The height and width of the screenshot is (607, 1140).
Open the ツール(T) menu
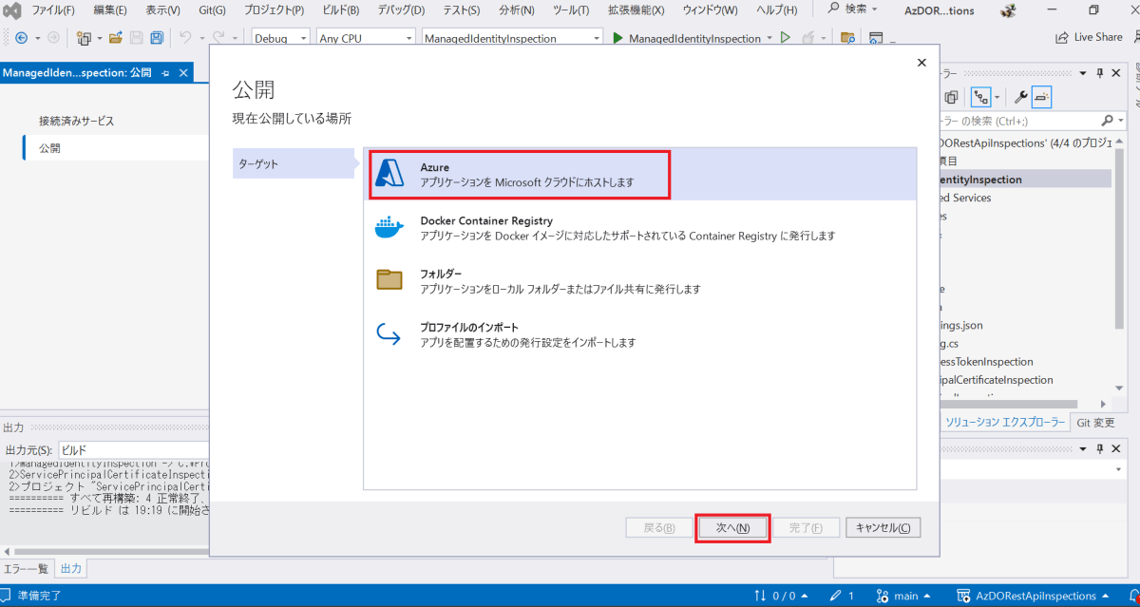pos(570,10)
